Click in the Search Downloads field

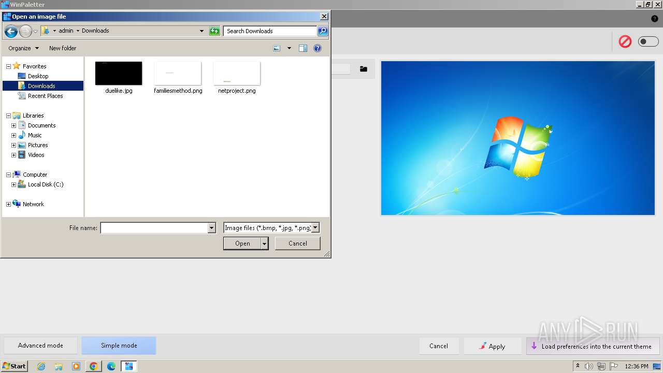(x=270, y=31)
